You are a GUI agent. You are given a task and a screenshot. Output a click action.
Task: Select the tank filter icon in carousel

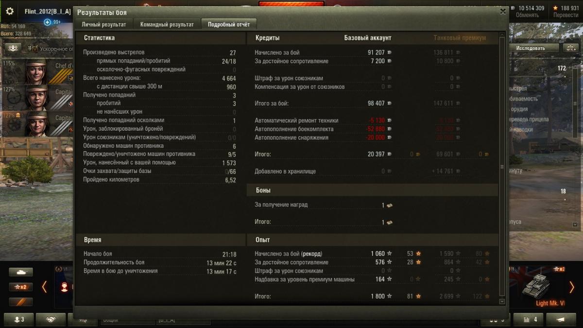pyautogui.click(x=21, y=272)
